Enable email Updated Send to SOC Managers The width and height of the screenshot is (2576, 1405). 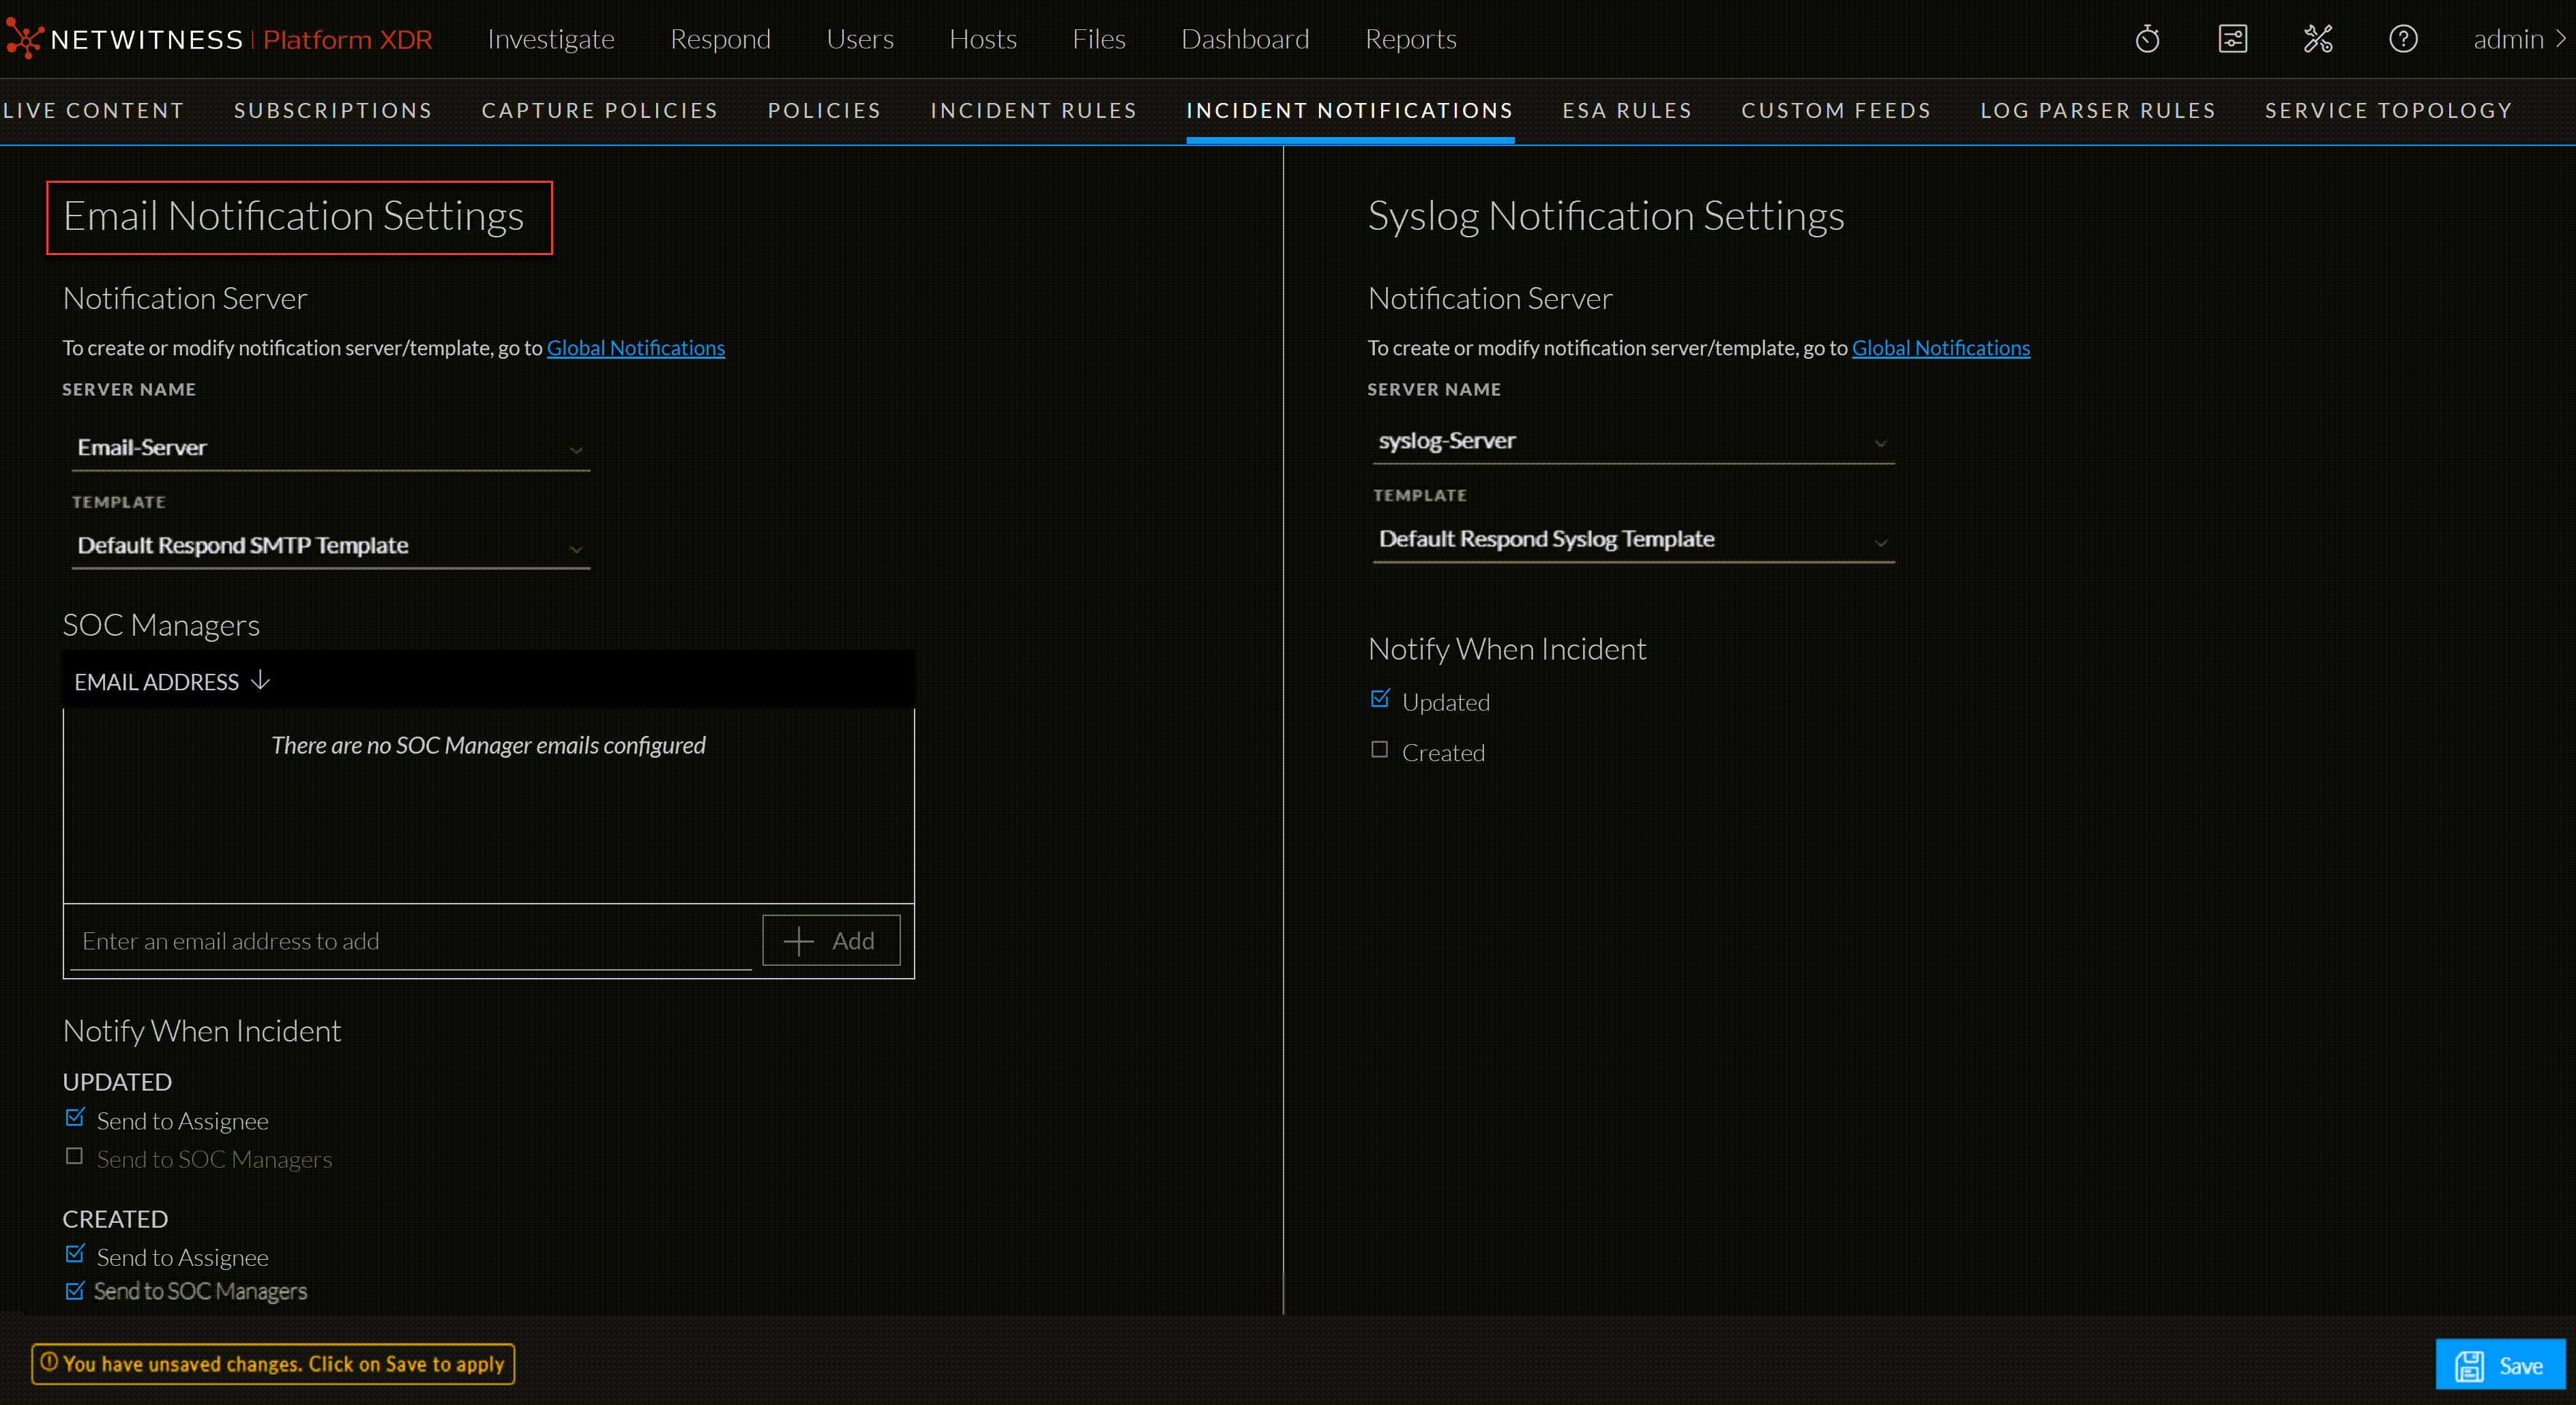(x=74, y=1157)
